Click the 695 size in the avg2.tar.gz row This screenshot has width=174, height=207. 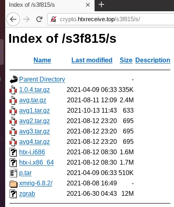pos(128,121)
